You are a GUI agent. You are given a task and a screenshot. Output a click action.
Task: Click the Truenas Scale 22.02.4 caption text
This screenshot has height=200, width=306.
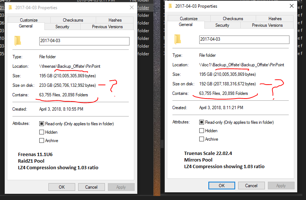pos(208,153)
